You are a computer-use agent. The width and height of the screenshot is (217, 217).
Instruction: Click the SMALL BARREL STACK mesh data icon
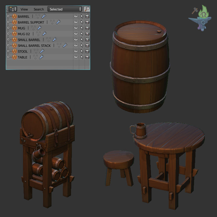coord(59,45)
